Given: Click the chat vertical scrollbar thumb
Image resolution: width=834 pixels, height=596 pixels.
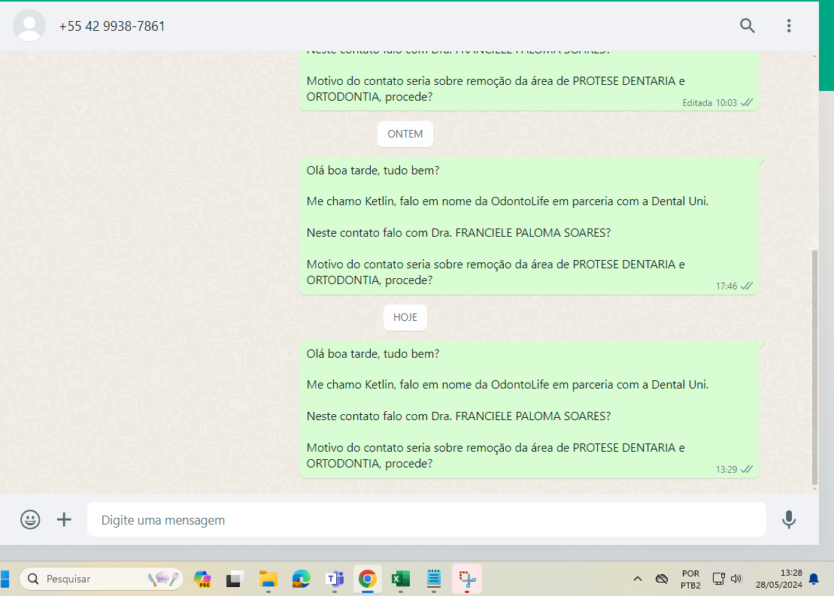Looking at the screenshot, I should pyautogui.click(x=815, y=367).
